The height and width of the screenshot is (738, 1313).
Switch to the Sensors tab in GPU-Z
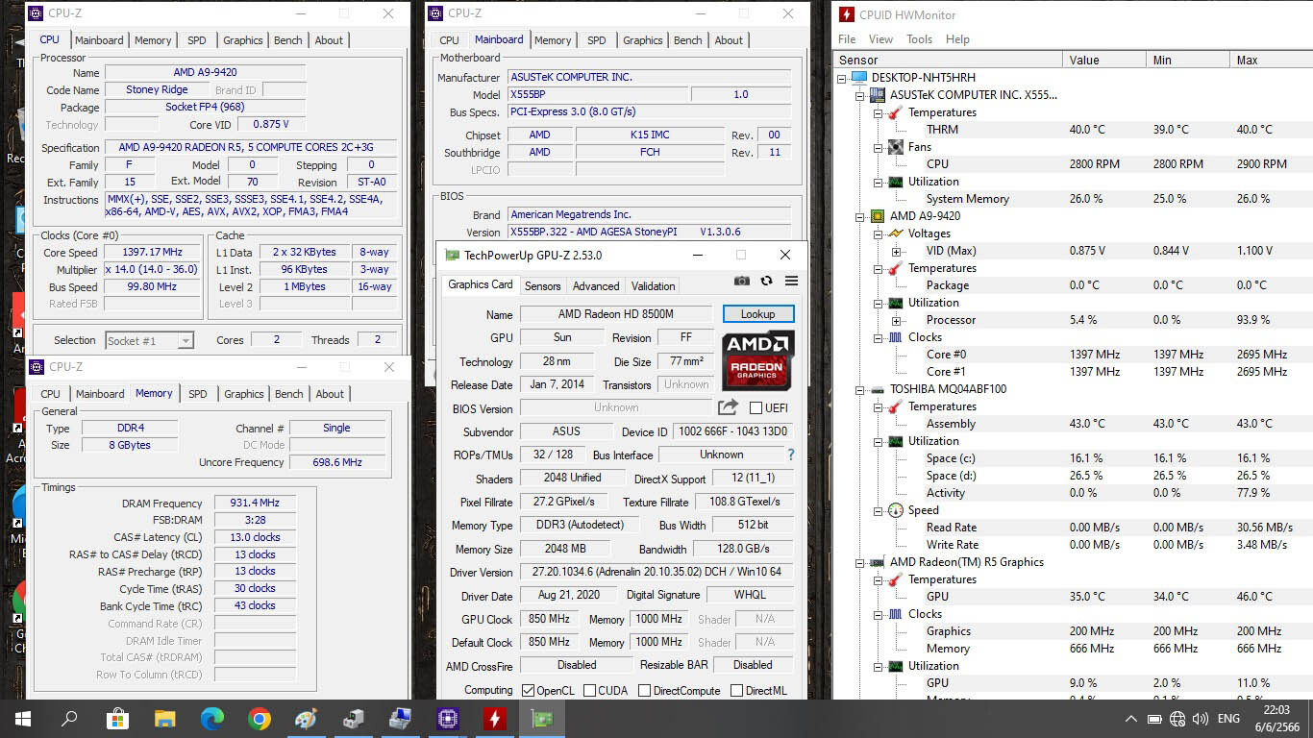pyautogui.click(x=542, y=286)
